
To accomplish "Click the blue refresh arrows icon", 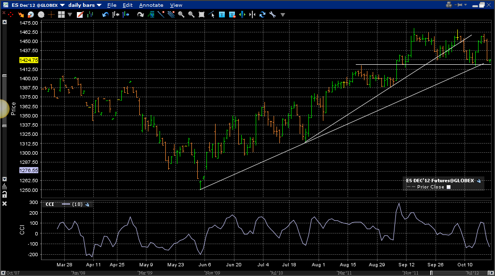I will pyautogui.click(x=262, y=15).
